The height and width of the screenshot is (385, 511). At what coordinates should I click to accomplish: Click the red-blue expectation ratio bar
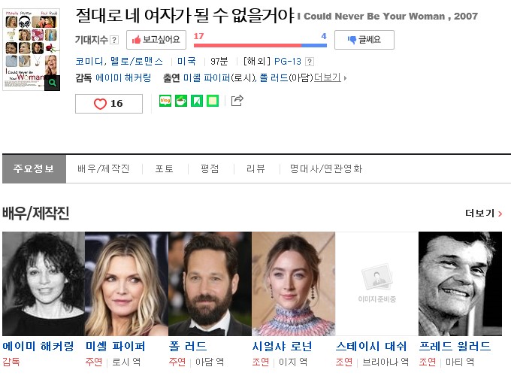(x=260, y=45)
